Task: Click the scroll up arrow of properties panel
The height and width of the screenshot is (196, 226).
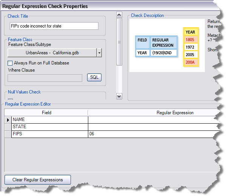Action: pos(119,15)
